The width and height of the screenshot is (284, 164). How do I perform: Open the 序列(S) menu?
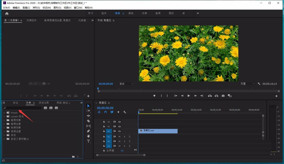pyautogui.click(x=36, y=8)
